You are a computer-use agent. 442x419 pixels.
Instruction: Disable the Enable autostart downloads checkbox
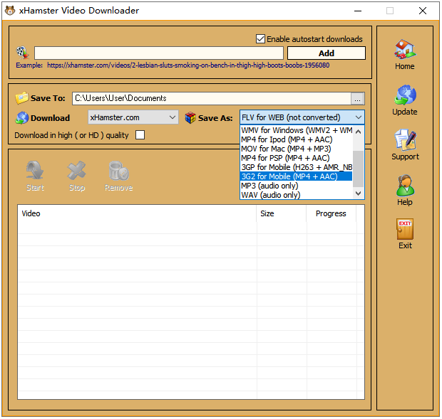(260, 39)
